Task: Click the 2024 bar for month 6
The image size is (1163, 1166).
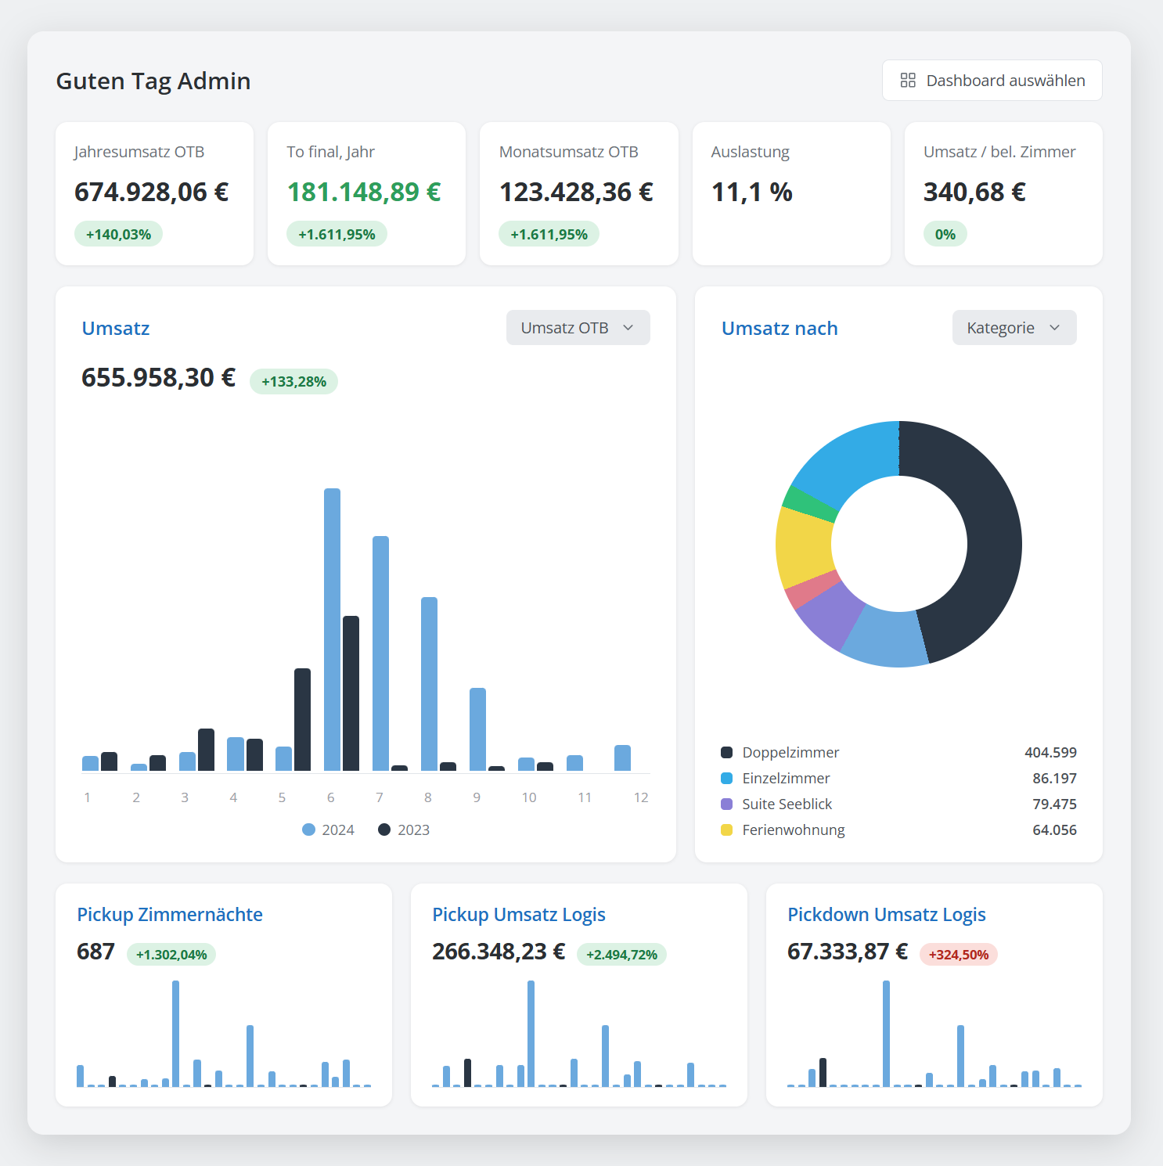Action: point(332,630)
